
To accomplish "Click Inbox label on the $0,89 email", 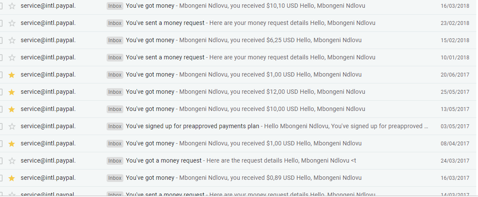I will [x=115, y=178].
